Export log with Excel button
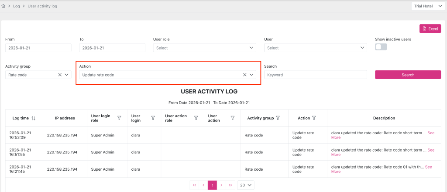This screenshot has width=447, height=192. pyautogui.click(x=430, y=29)
